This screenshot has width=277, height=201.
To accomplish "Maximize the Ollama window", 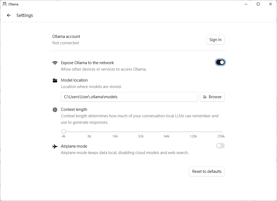I will pos(258,4).
